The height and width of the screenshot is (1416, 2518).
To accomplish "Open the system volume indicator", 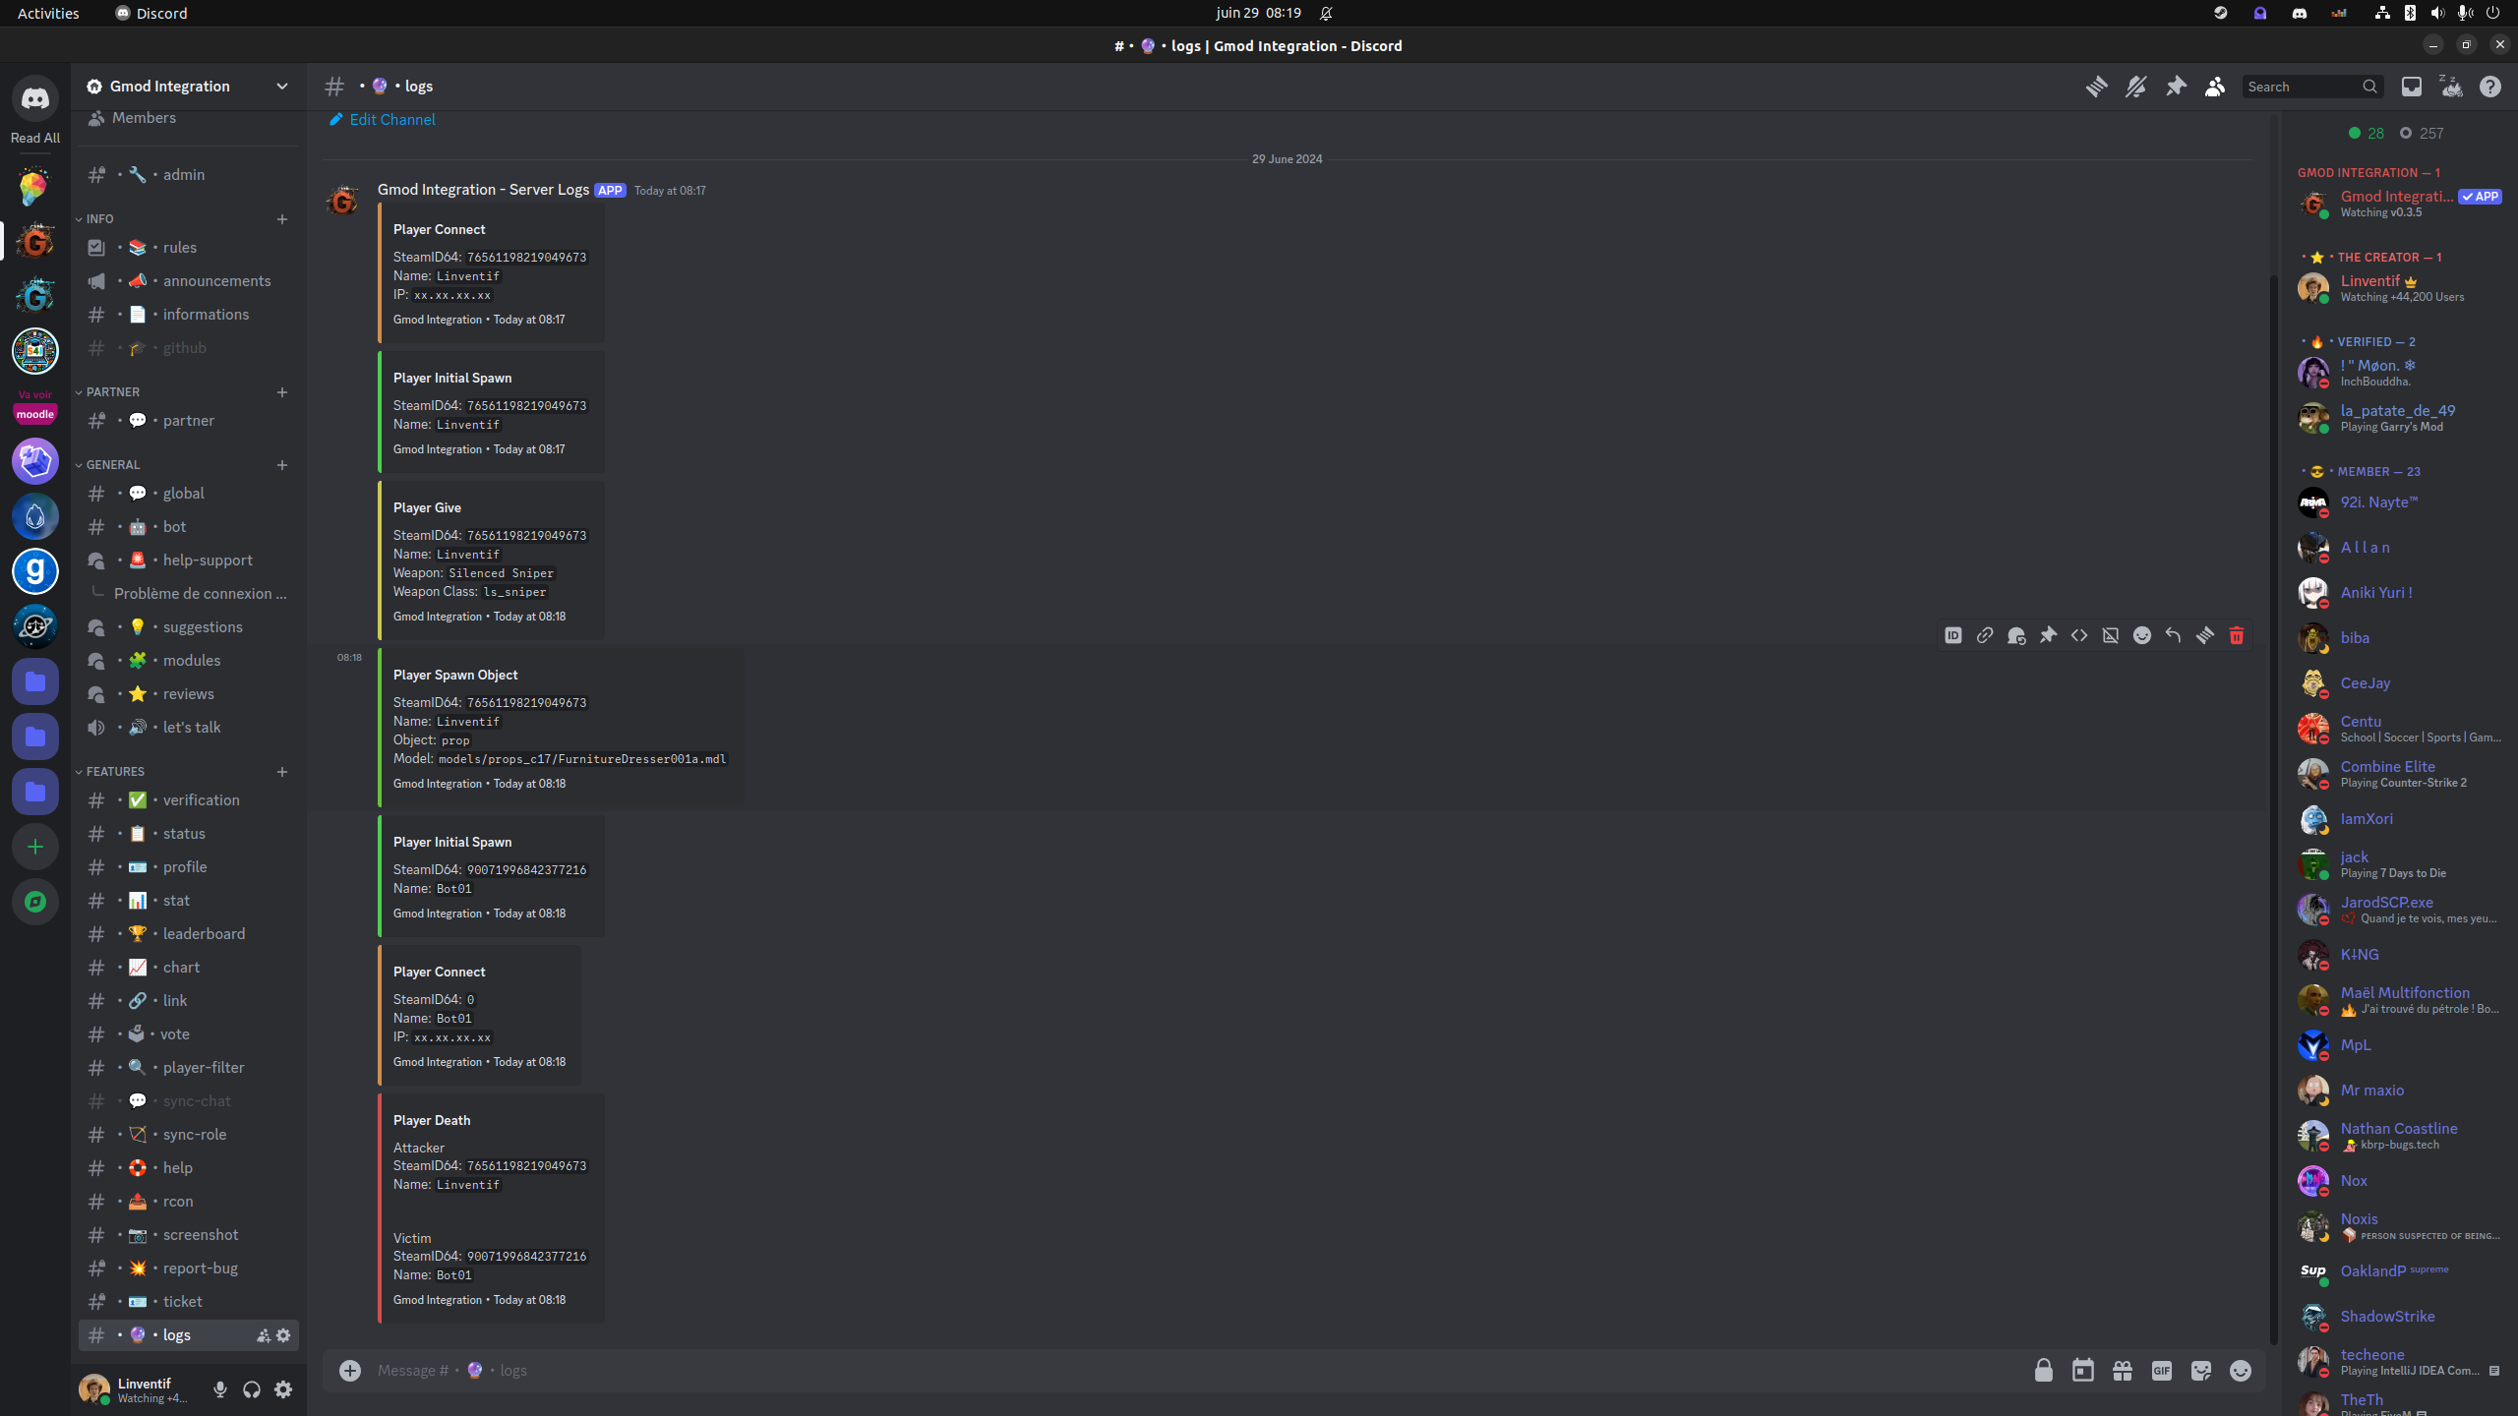I will point(2437,14).
